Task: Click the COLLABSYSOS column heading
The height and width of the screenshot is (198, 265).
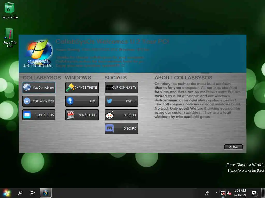Action: click(42, 78)
